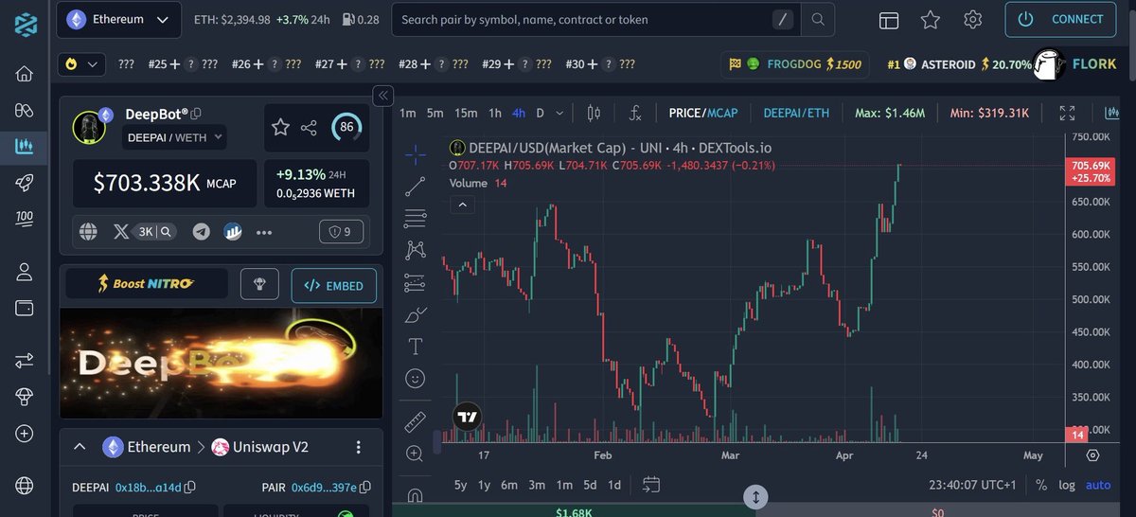Toggle PRICE/MCAP chart mode
The image size is (1136, 517).
coord(703,113)
